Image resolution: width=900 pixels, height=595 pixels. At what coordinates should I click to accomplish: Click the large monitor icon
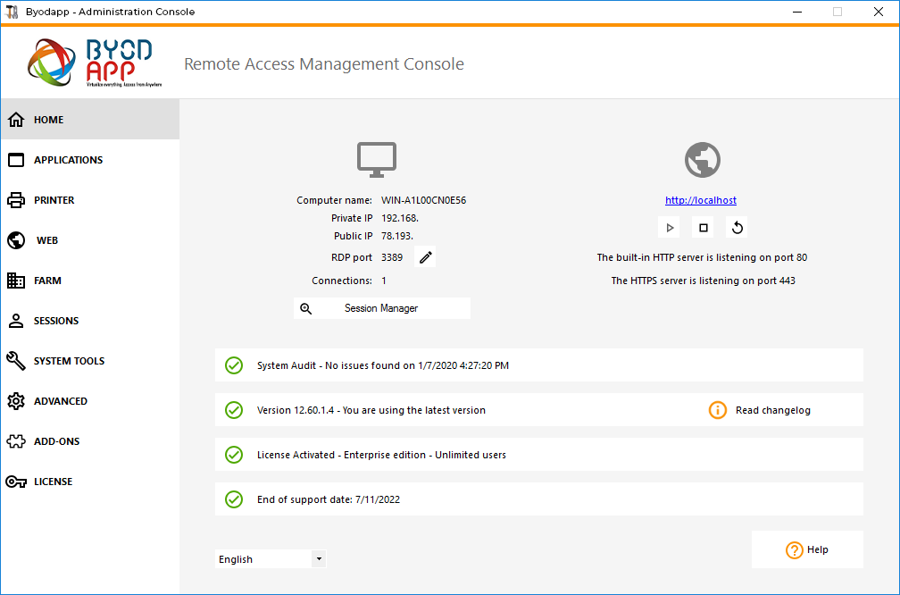[x=377, y=160]
